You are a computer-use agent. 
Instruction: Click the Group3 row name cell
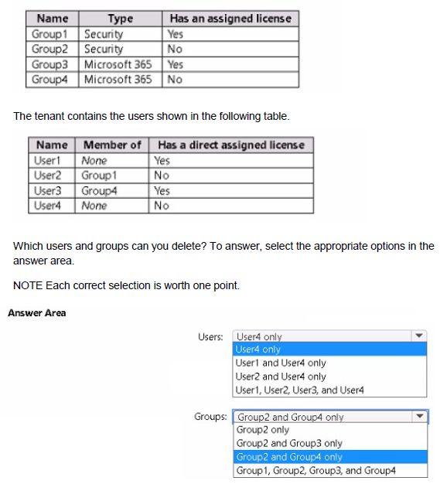[x=53, y=64]
